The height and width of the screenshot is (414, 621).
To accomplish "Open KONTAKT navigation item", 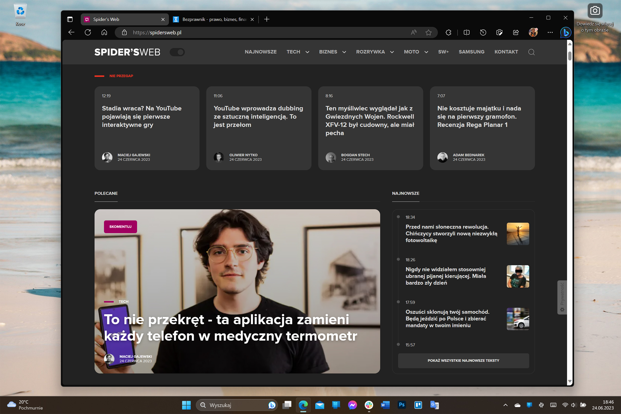I will click(x=506, y=52).
